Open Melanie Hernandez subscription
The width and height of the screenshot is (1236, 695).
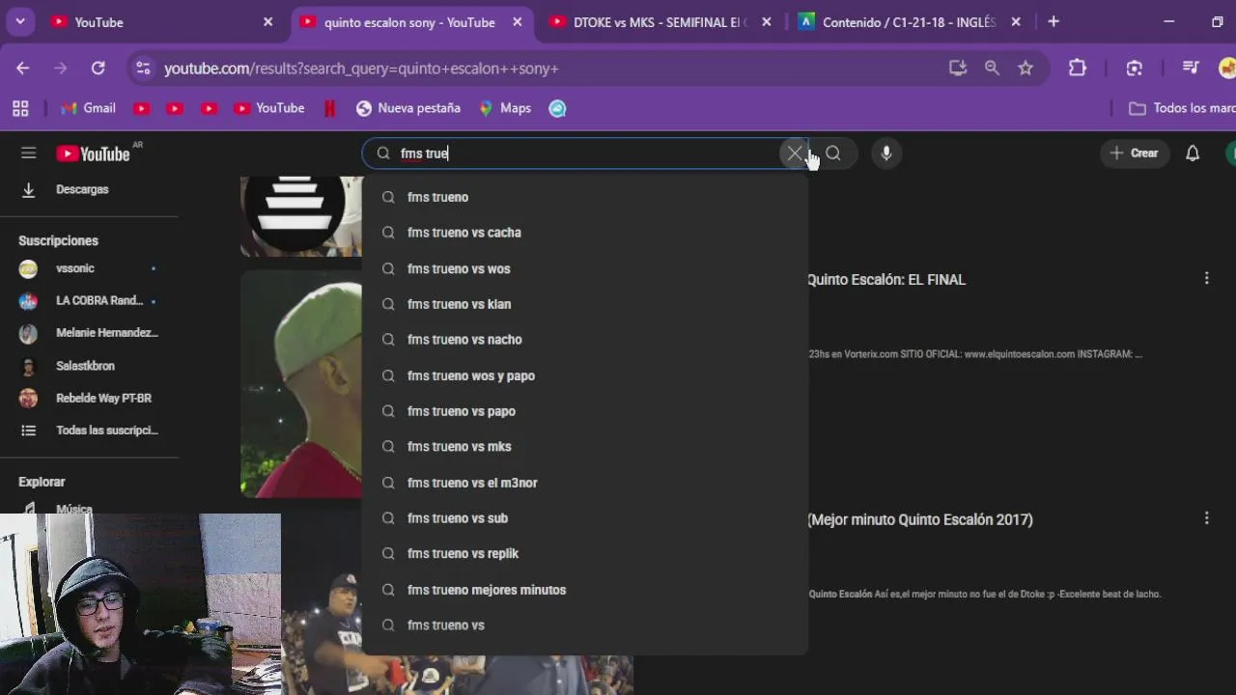89,333
